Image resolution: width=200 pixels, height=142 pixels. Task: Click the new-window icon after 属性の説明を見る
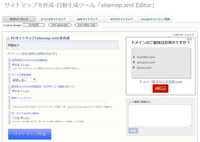[54, 54]
